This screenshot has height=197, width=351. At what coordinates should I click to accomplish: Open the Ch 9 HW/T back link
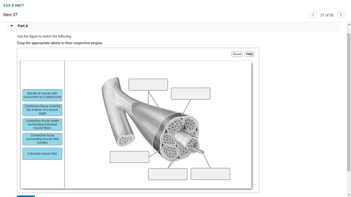[x=14, y=5]
